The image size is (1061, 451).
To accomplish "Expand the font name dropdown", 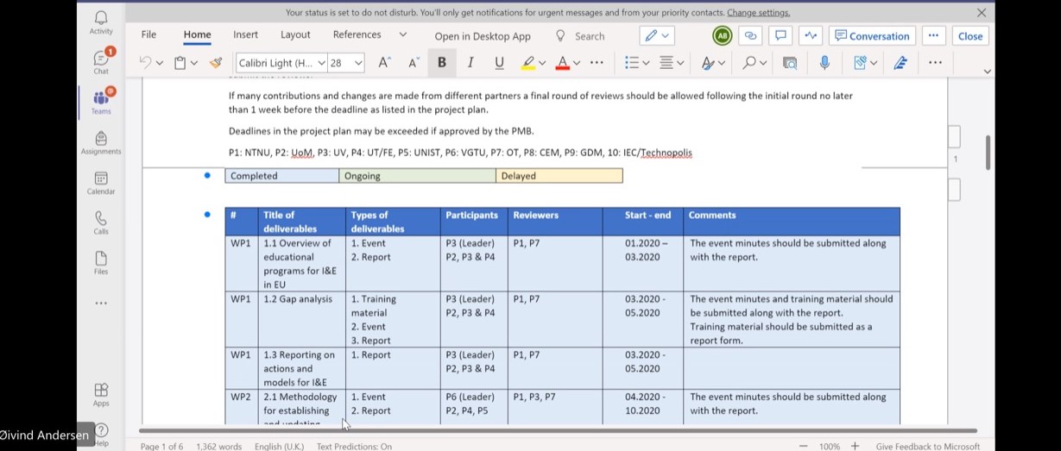I will (x=321, y=63).
